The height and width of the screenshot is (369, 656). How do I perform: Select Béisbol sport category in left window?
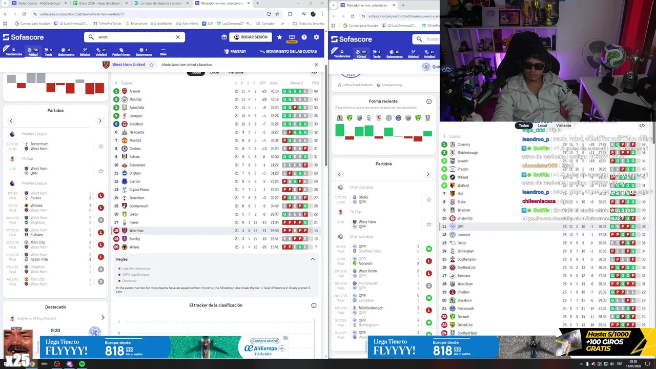click(85, 52)
